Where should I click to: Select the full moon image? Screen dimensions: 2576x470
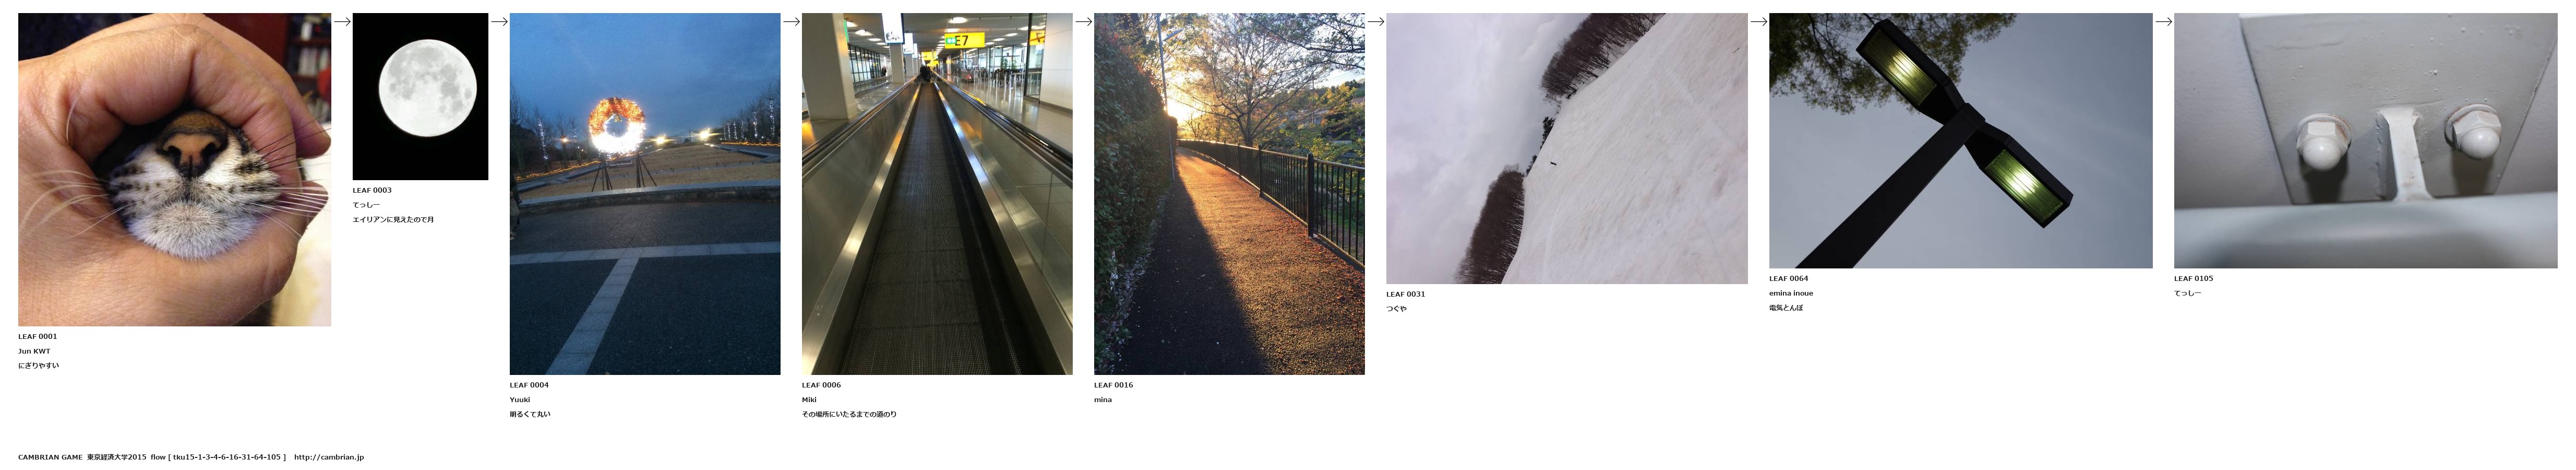pos(420,96)
